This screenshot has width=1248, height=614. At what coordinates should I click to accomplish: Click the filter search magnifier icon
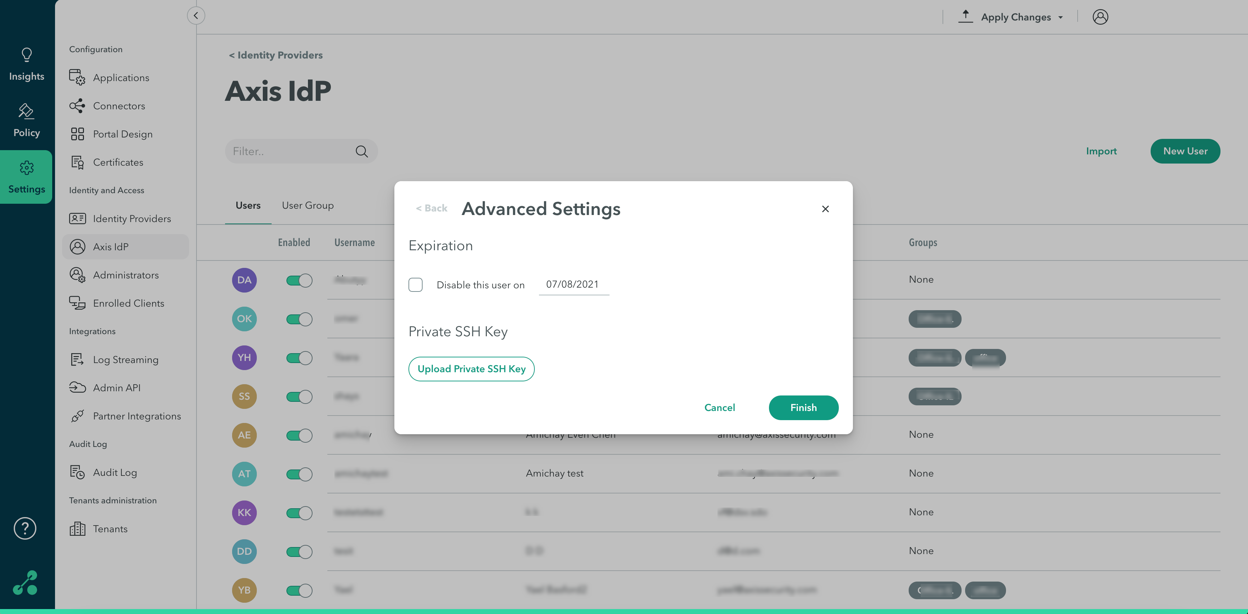pos(362,152)
